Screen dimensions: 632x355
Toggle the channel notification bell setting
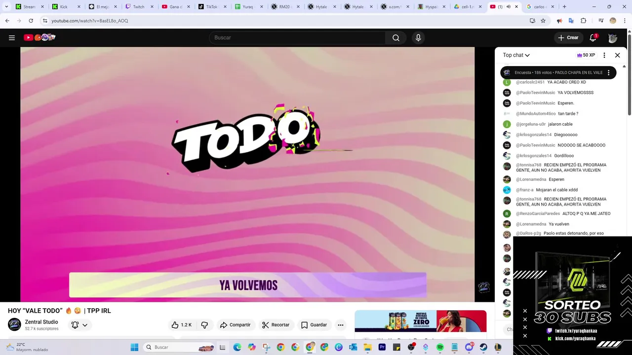[x=75, y=325]
